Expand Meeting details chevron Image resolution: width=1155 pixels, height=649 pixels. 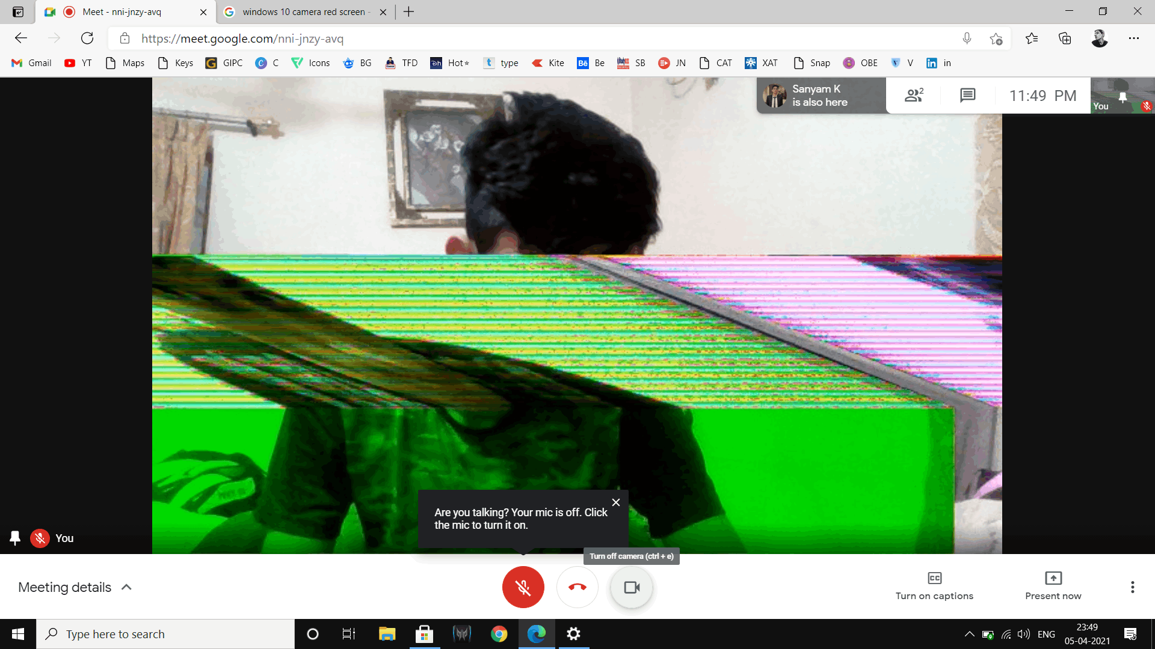[126, 587]
